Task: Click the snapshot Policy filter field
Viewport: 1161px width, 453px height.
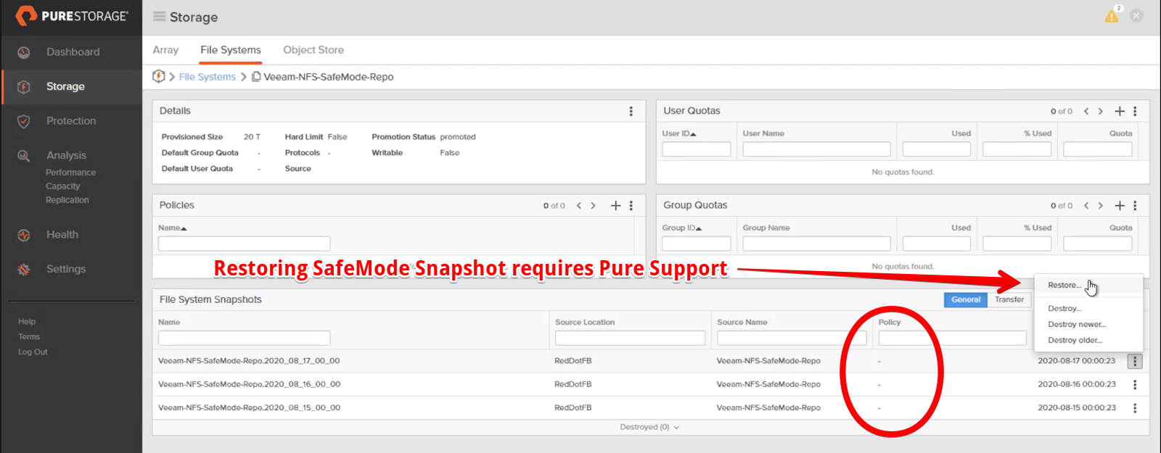Action: [952, 338]
